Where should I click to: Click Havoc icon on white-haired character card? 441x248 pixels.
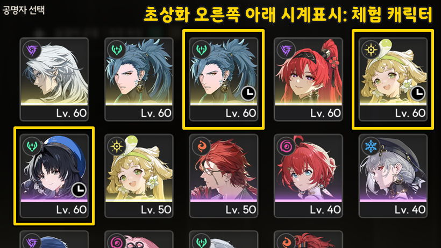(32, 50)
